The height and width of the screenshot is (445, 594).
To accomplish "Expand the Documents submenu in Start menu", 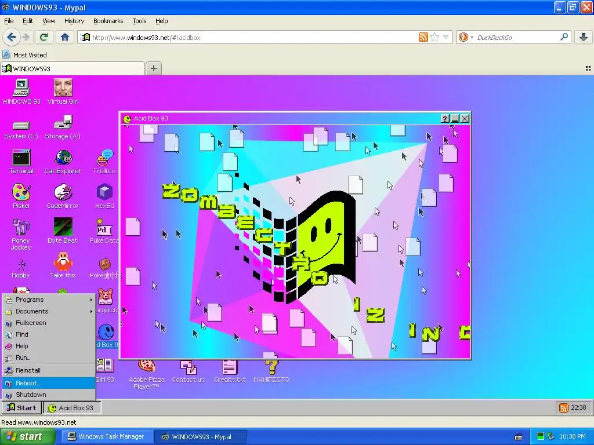I will 49,311.
